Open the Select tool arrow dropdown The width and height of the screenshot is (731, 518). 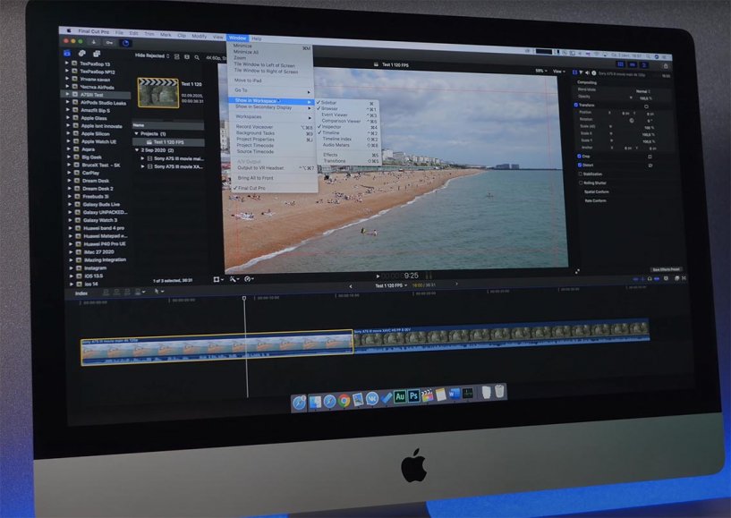click(x=159, y=291)
